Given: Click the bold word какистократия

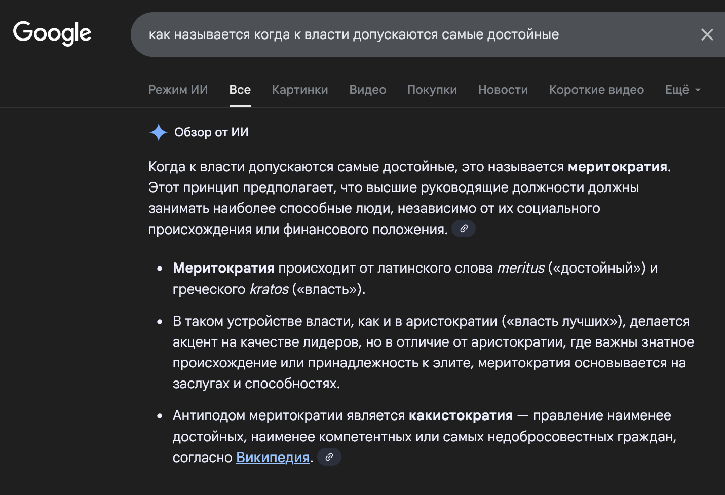Looking at the screenshot, I should tap(461, 415).
